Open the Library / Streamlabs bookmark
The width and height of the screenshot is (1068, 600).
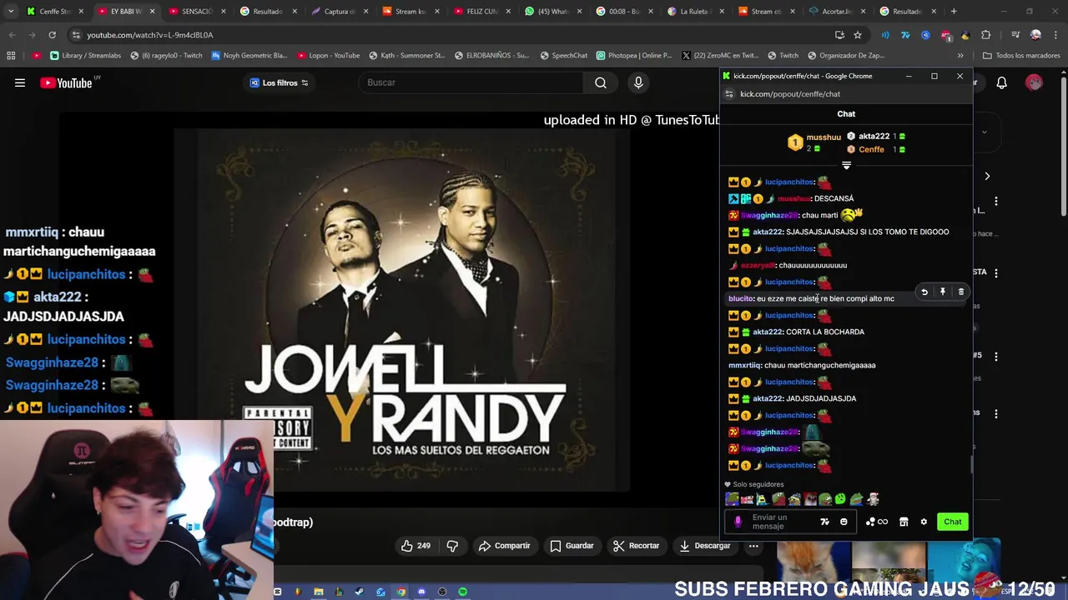[x=86, y=56]
